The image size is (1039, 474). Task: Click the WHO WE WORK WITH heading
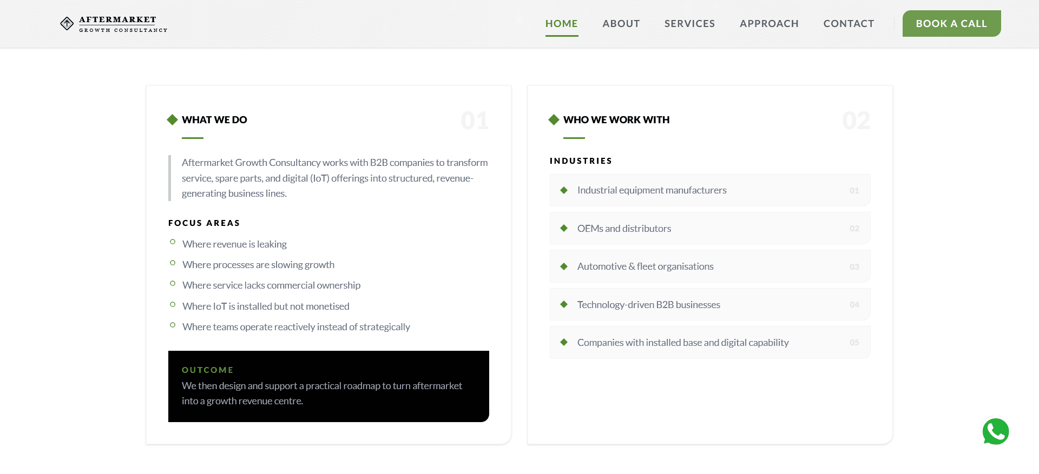pos(616,120)
